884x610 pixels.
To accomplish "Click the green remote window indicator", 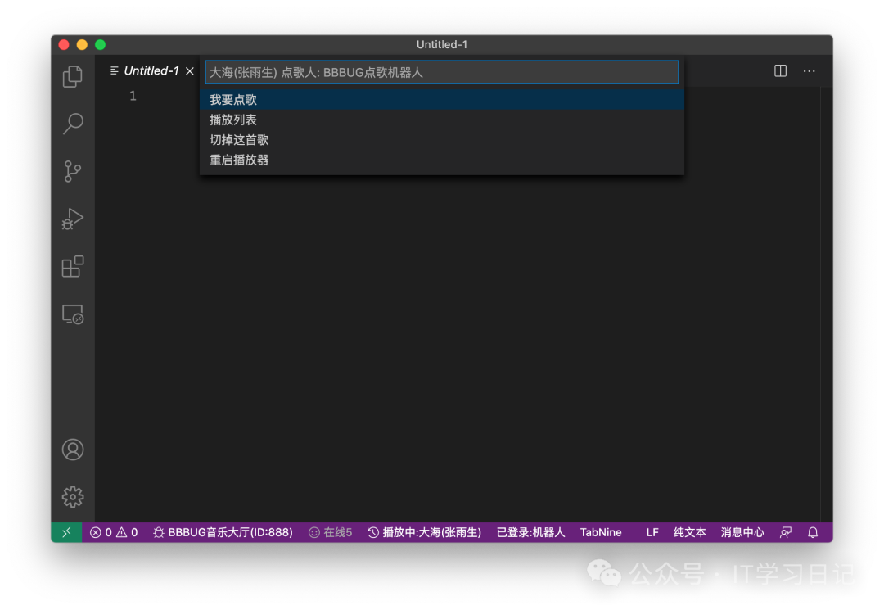I will 66,532.
